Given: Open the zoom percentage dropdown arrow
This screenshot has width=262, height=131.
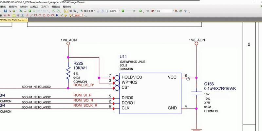Looking at the screenshot, I should click(120, 11).
